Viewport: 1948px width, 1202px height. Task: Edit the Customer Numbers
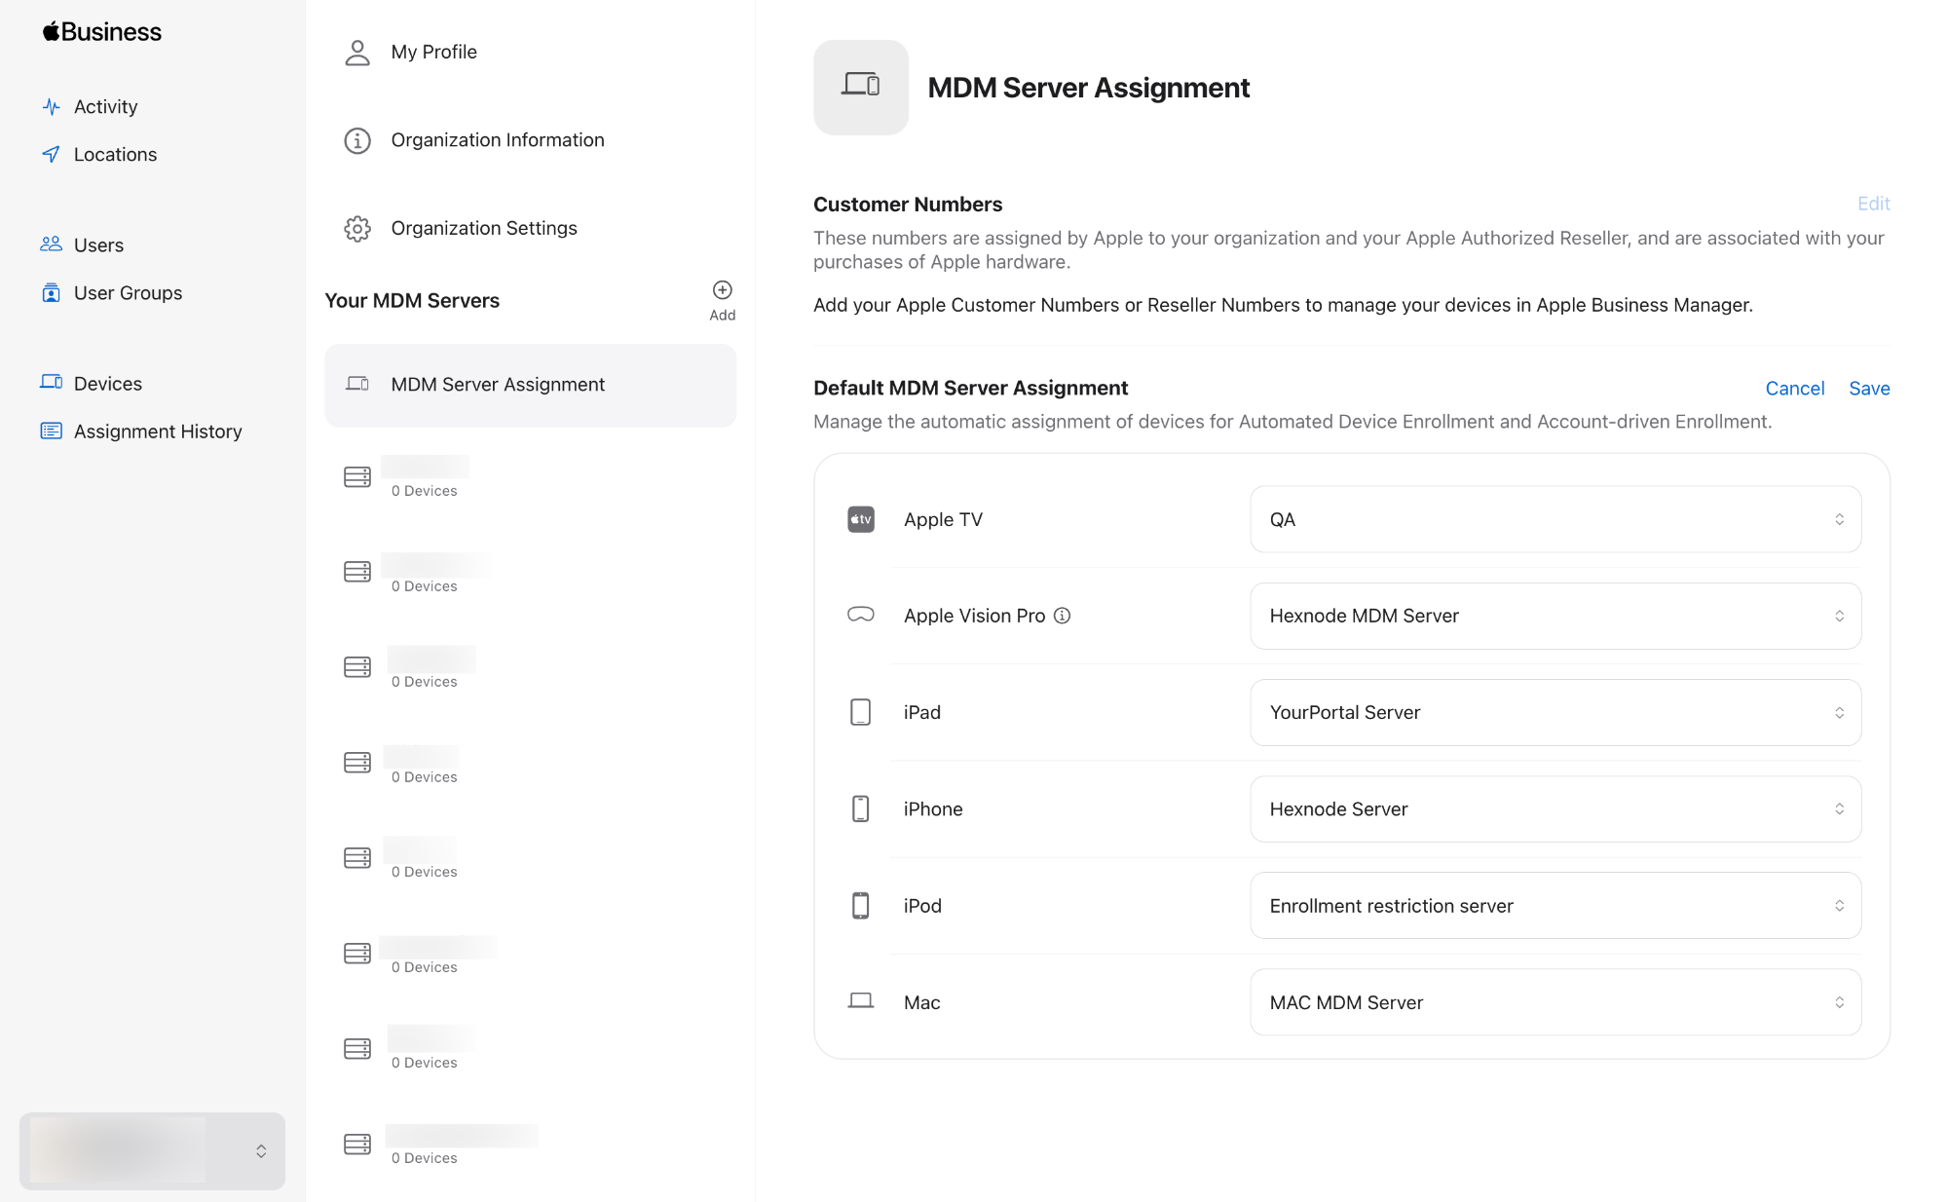pos(1873,204)
